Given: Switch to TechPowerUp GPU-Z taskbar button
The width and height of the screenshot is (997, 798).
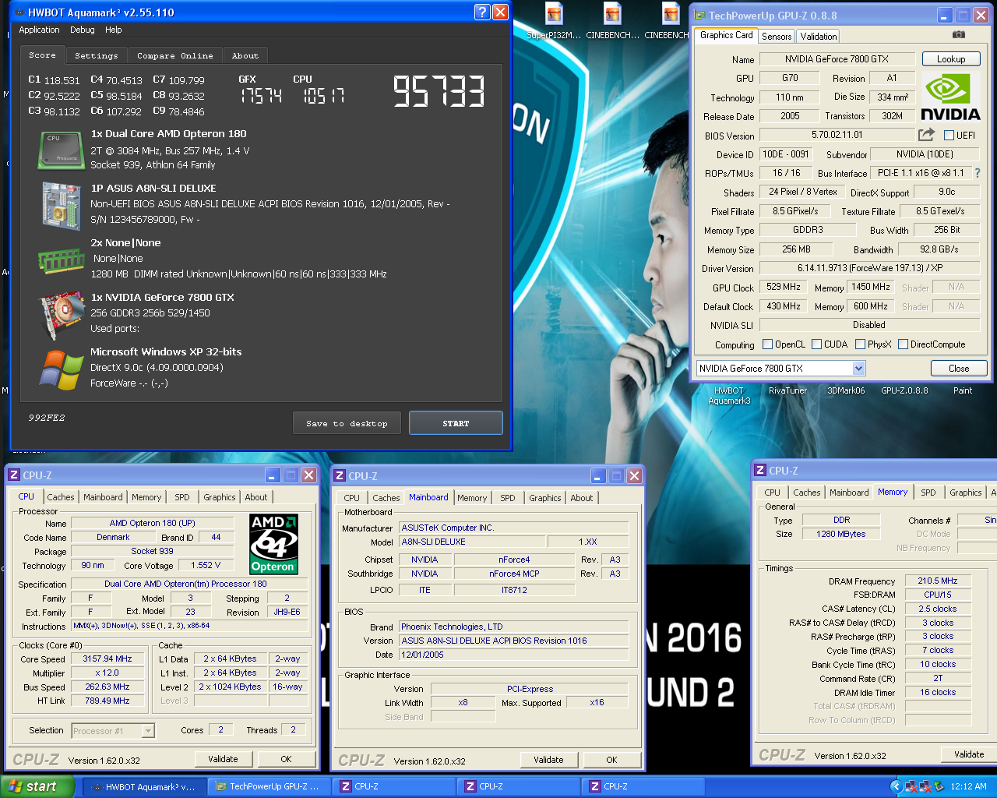Looking at the screenshot, I should click(270, 787).
